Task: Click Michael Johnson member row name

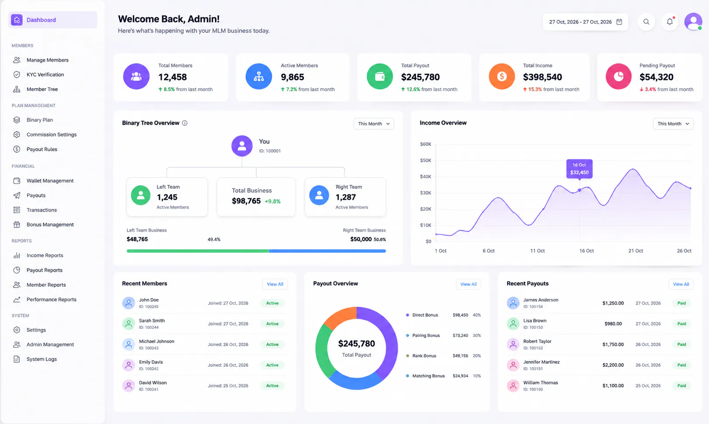Action: tap(156, 341)
